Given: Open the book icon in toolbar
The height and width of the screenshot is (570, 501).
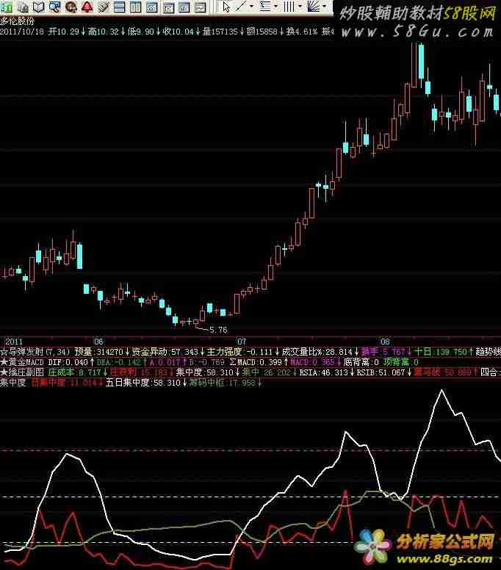Looking at the screenshot, I should (38, 7).
